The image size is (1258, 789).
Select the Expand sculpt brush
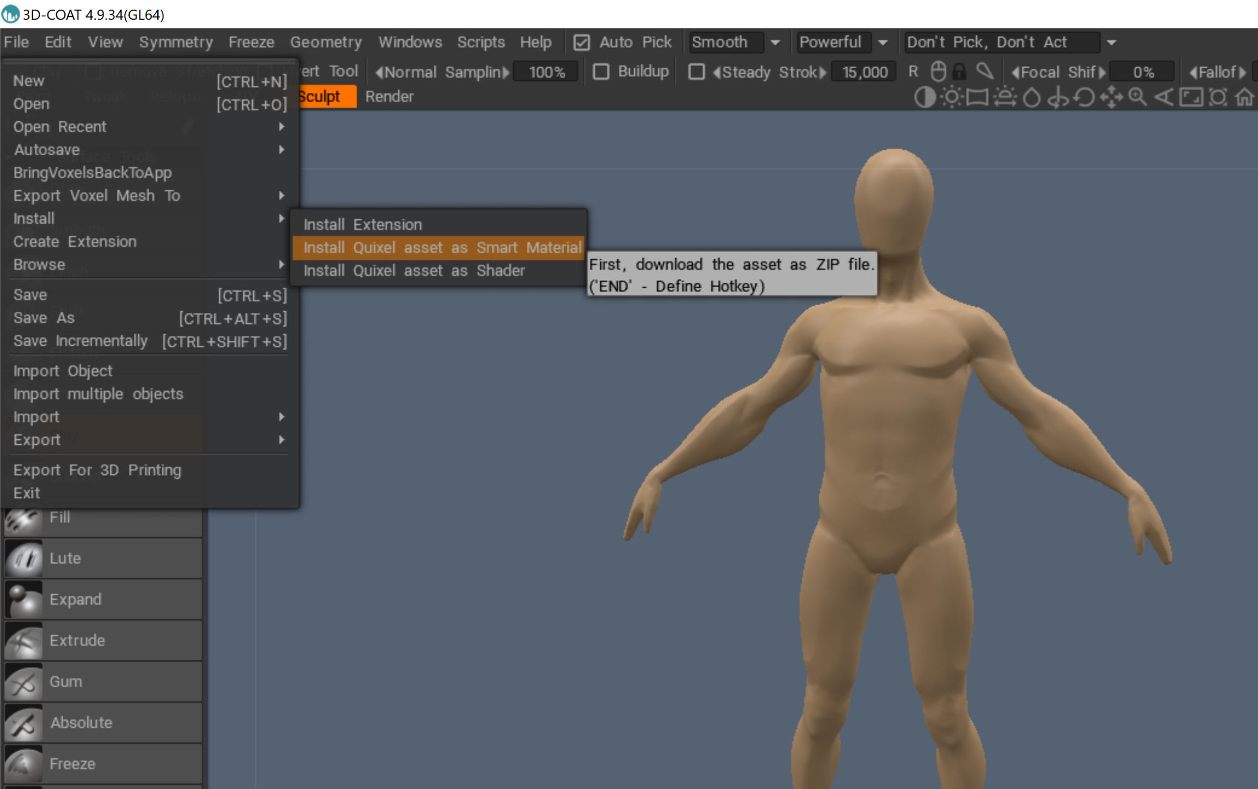pos(103,599)
